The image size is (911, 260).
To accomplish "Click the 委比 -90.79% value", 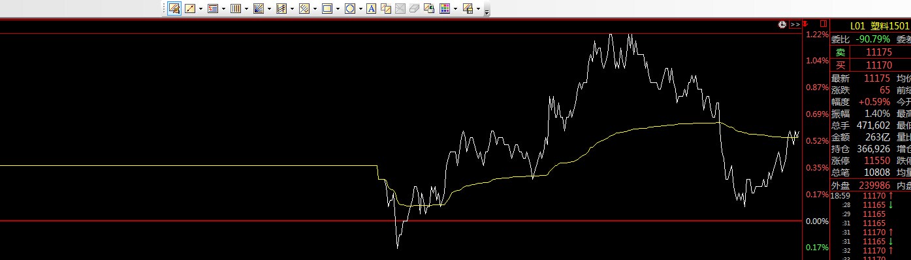I will (x=872, y=40).
